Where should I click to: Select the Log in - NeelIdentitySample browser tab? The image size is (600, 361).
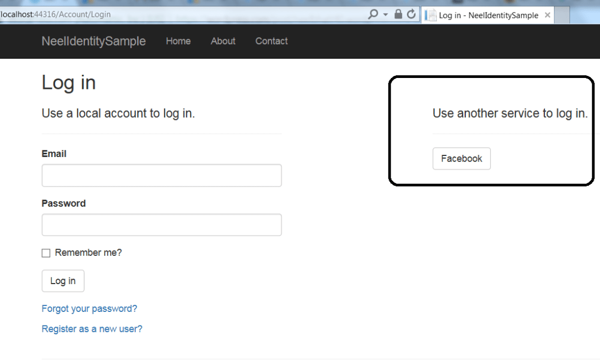pos(488,15)
